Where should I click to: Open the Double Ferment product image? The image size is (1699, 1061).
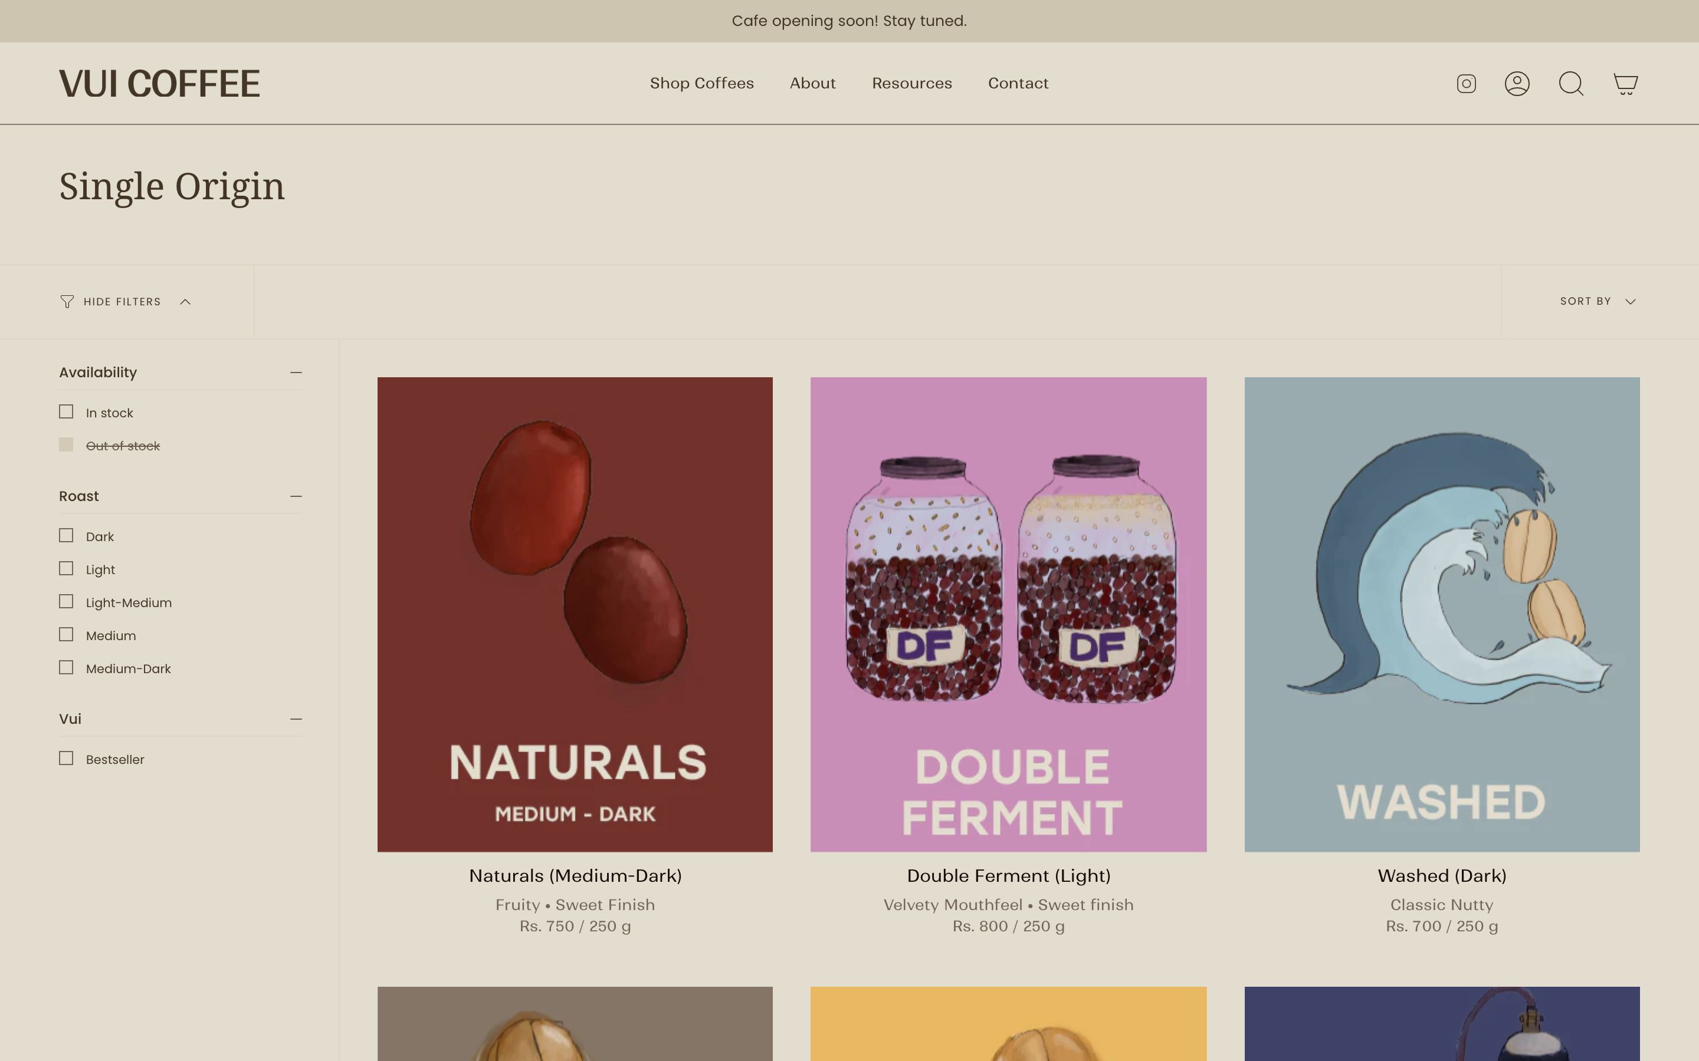1008,614
